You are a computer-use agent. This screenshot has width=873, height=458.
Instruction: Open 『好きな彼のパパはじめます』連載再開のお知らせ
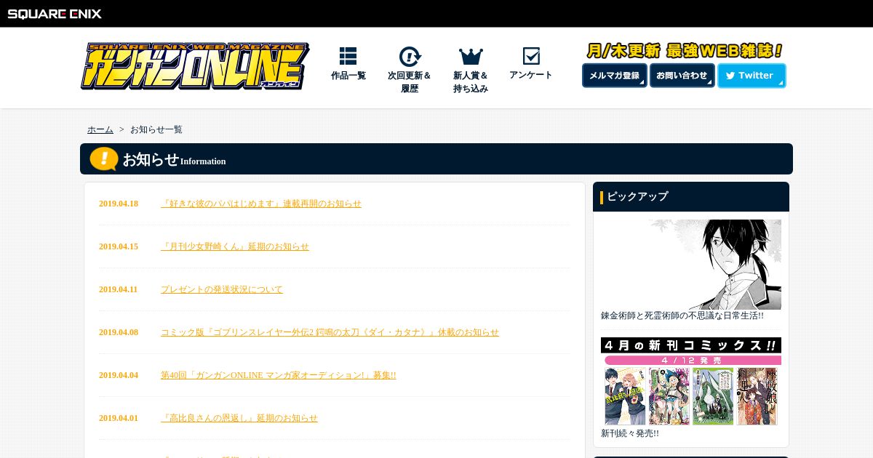261,204
